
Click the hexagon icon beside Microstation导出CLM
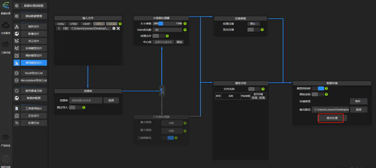click(16, 80)
